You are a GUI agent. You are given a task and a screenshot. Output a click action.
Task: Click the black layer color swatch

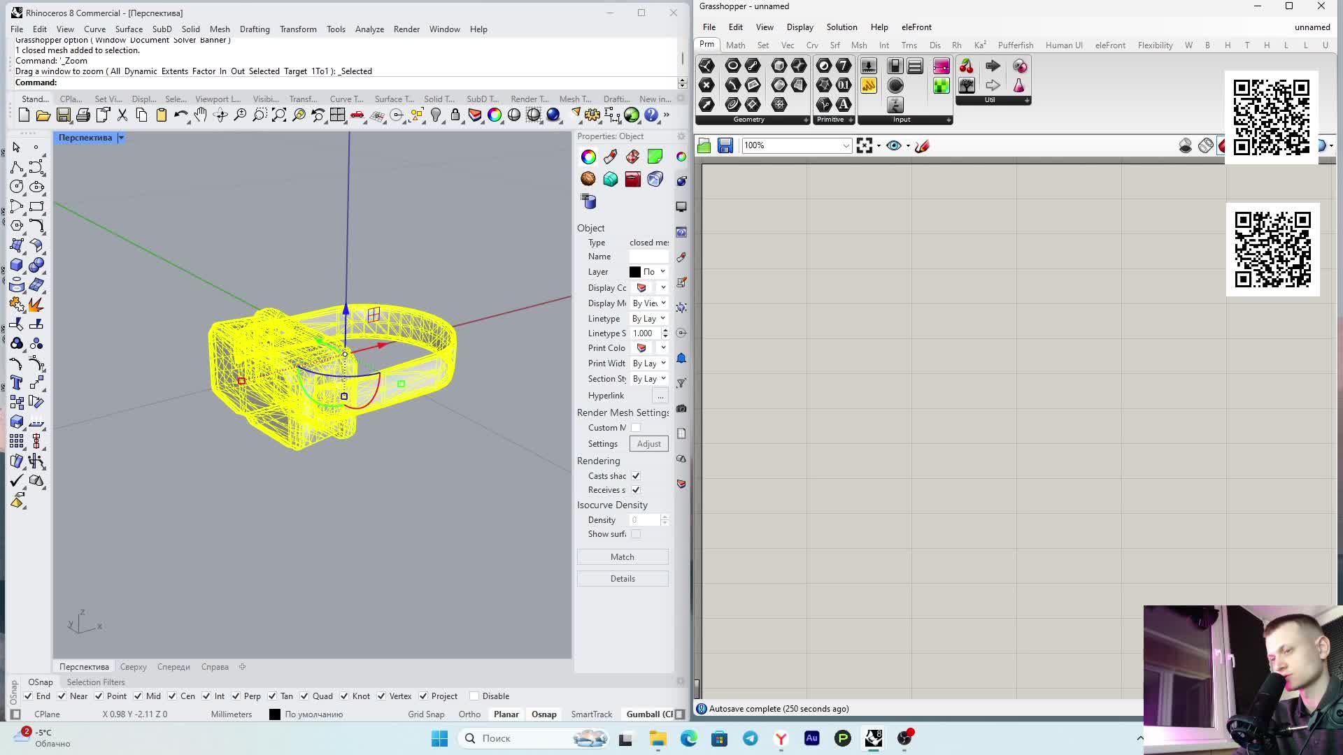click(635, 272)
